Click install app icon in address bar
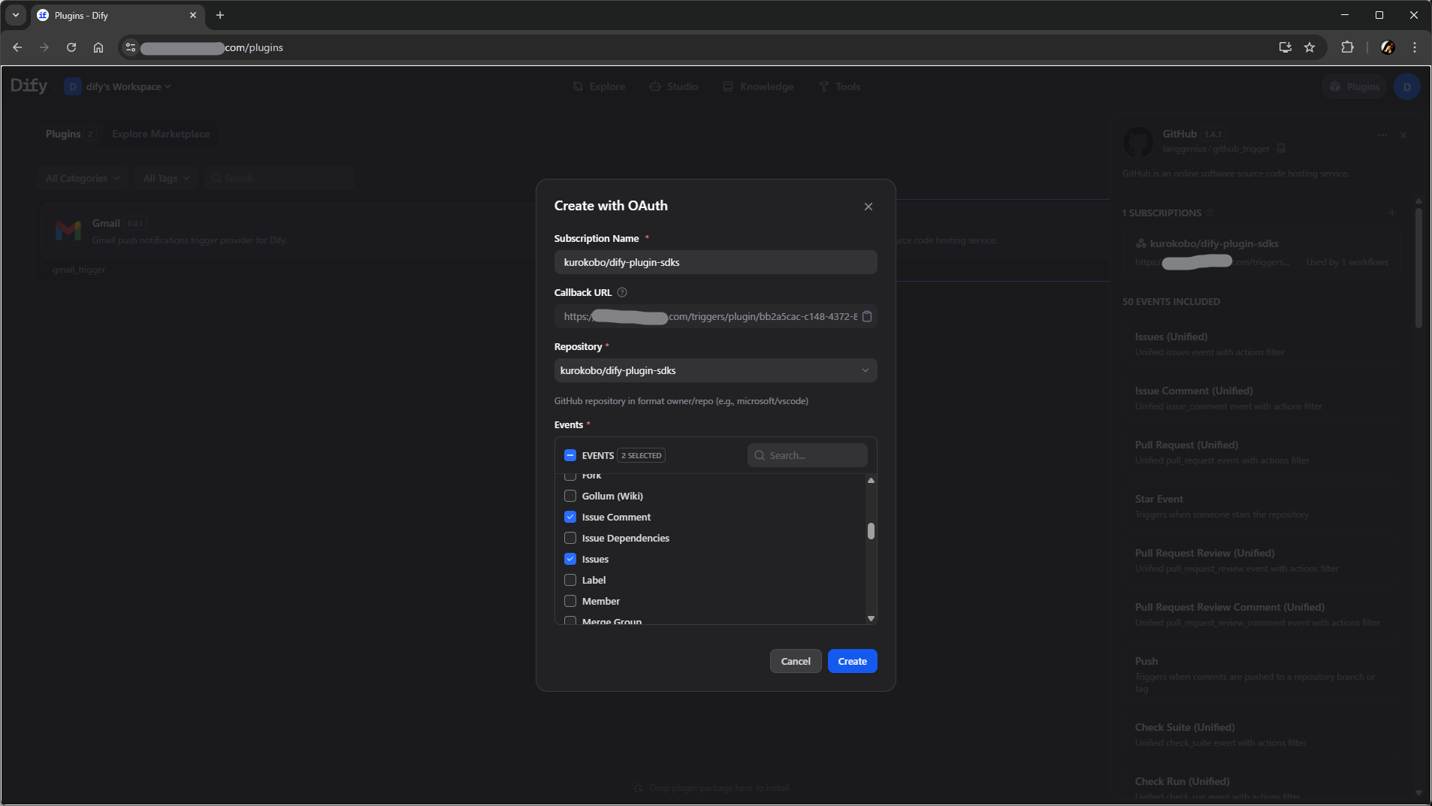The width and height of the screenshot is (1432, 806). coord(1285,47)
